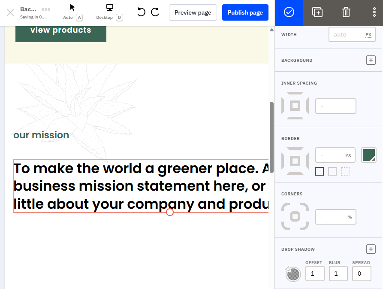Viewport: 383px width, 289px height.
Task: Close the editor with the X icon
Action: [x=10, y=12]
